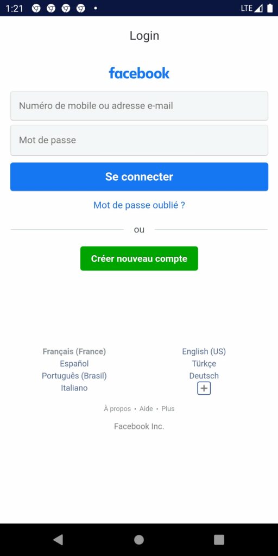Expand more languages with plus icon

tap(204, 388)
